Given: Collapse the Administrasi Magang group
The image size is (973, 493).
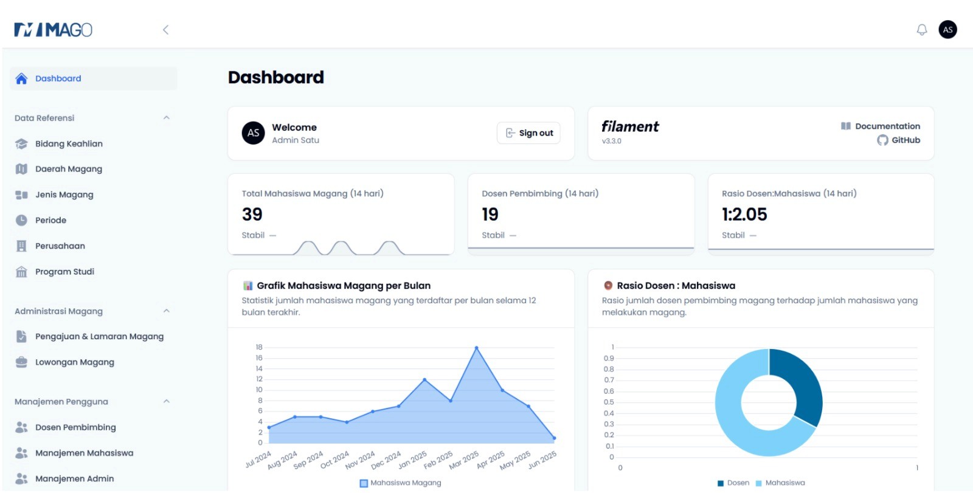Looking at the screenshot, I should coord(166,311).
